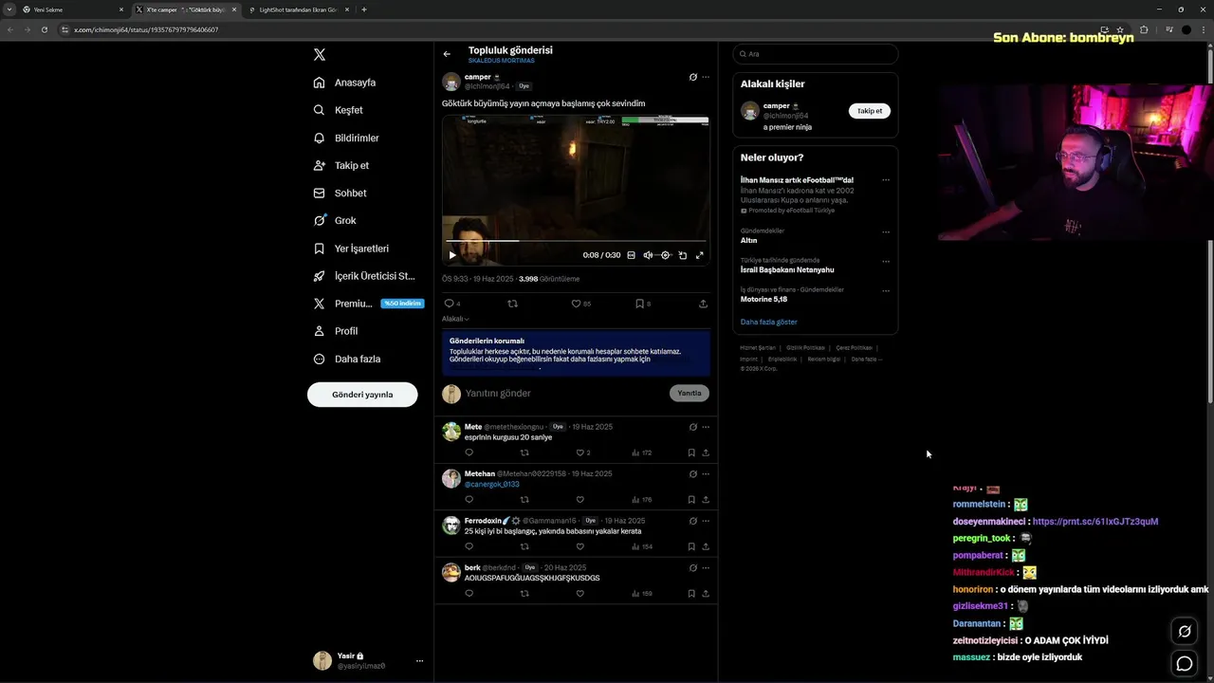Open more options on berk's reply
Image resolution: width=1214 pixels, height=683 pixels.
coord(706,567)
